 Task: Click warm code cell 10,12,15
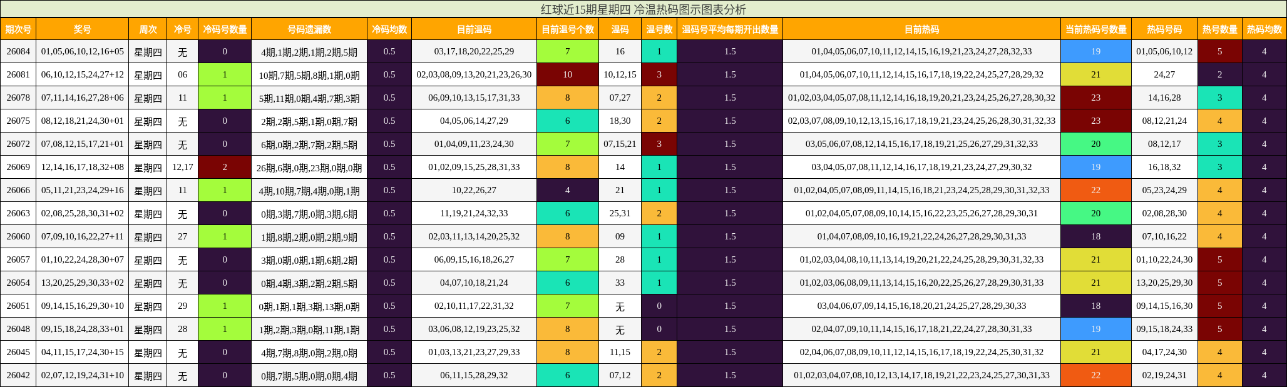tap(620, 74)
